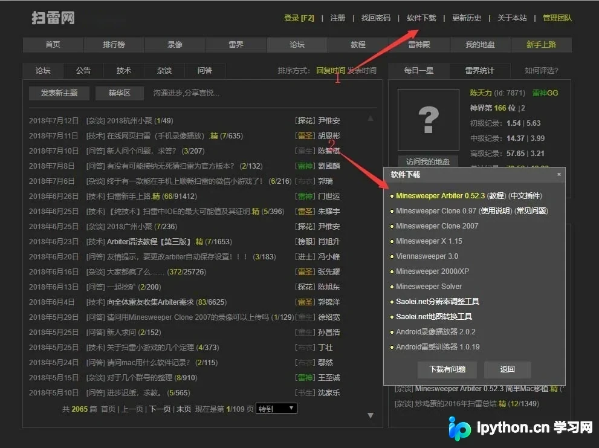This screenshot has width=599, height=448.
Task: Go to the 首页 navigation tab
Action: (x=53, y=45)
